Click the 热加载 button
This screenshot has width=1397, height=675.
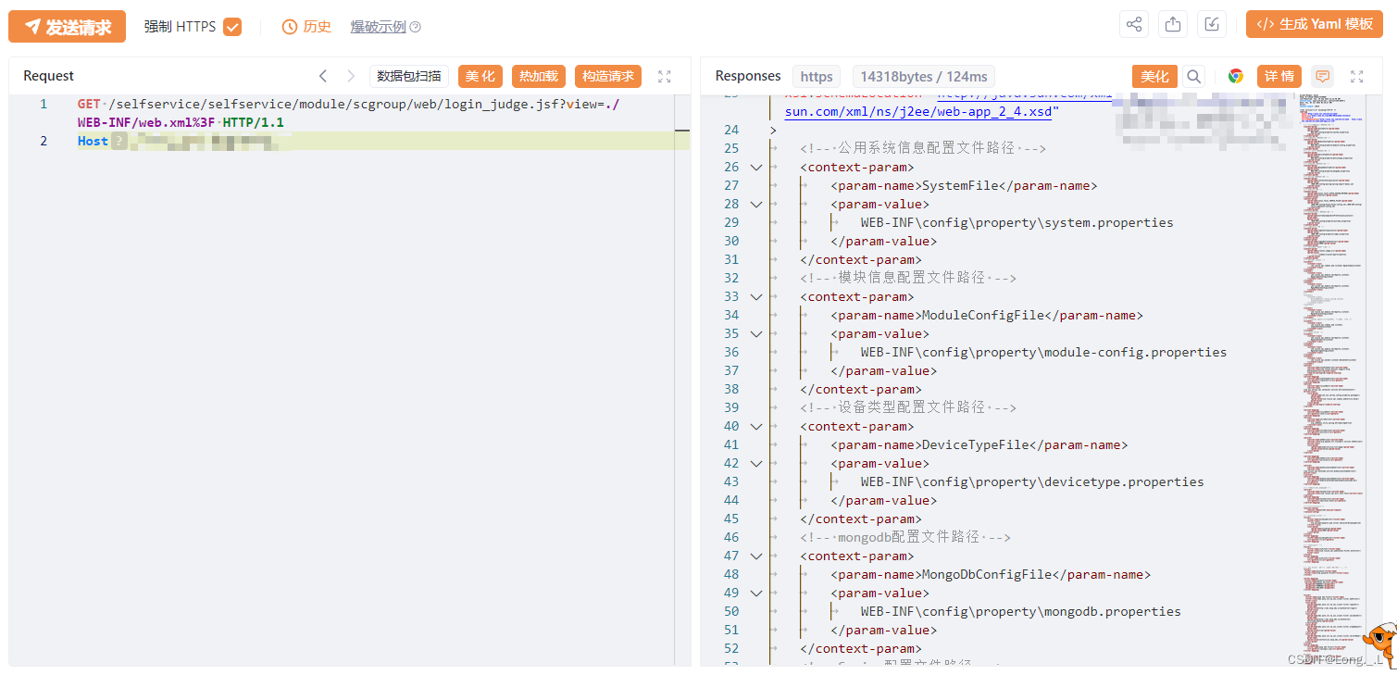pos(539,76)
